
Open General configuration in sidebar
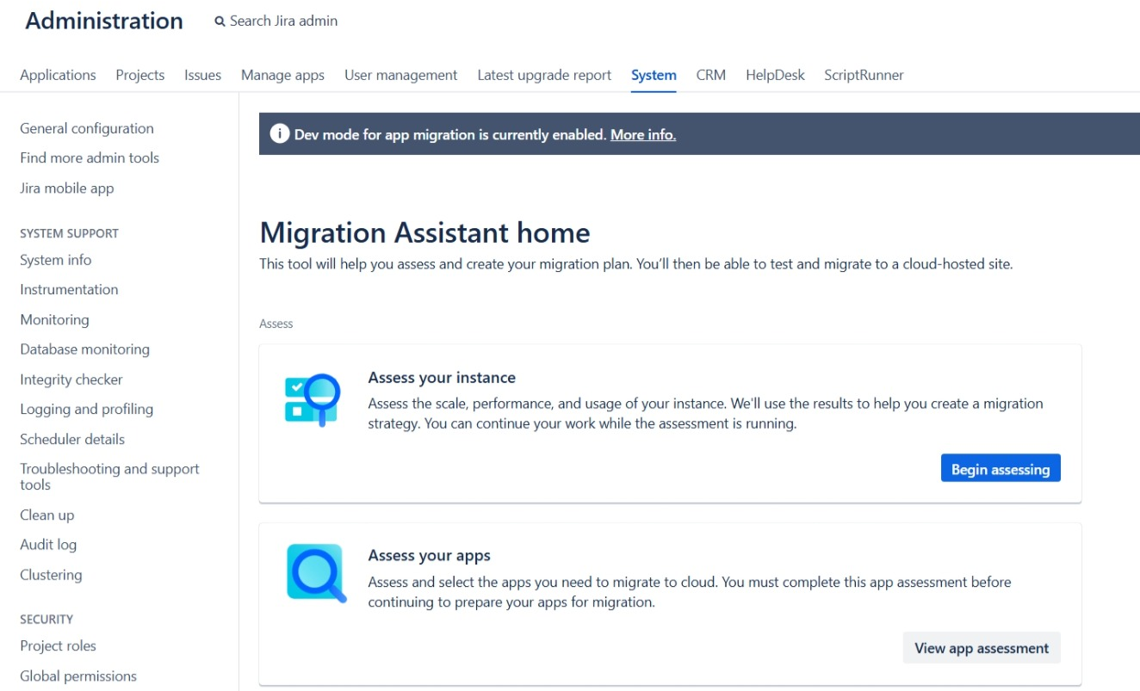point(87,128)
